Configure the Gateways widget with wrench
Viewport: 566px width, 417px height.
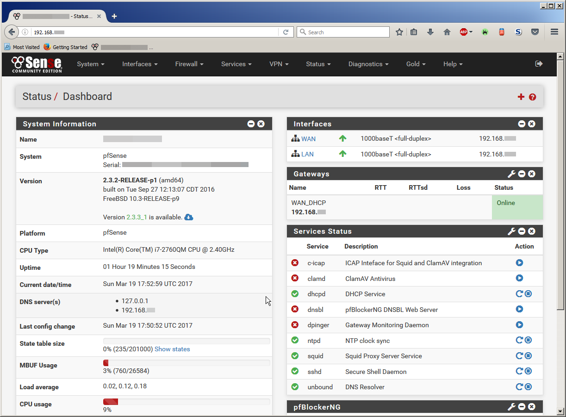click(x=511, y=174)
